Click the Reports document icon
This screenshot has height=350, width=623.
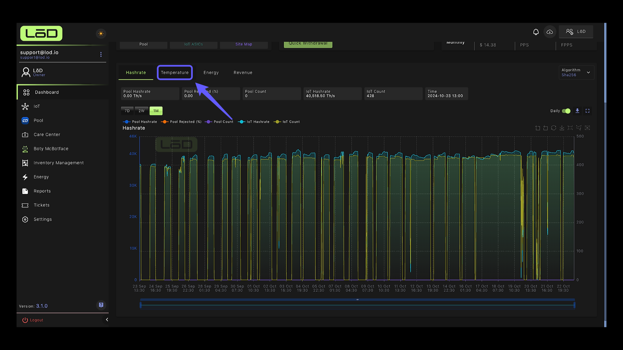click(25, 191)
